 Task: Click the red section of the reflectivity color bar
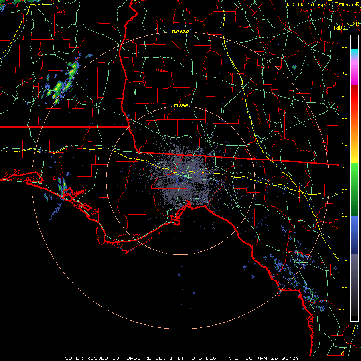coord(354,97)
